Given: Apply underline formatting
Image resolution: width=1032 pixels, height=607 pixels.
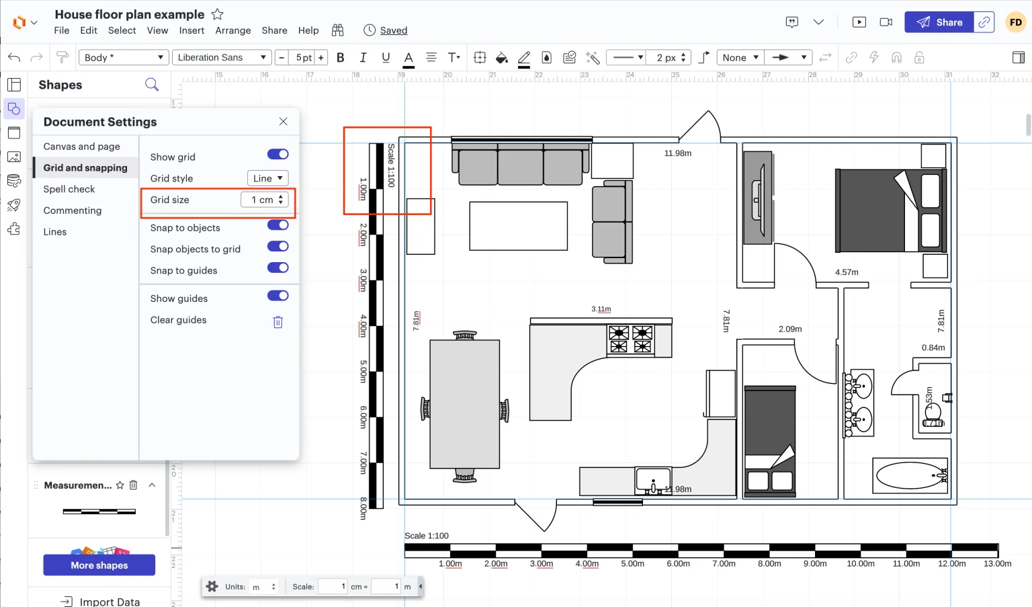Looking at the screenshot, I should pyautogui.click(x=386, y=58).
